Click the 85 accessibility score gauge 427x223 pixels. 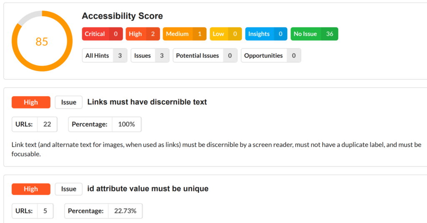click(x=42, y=41)
